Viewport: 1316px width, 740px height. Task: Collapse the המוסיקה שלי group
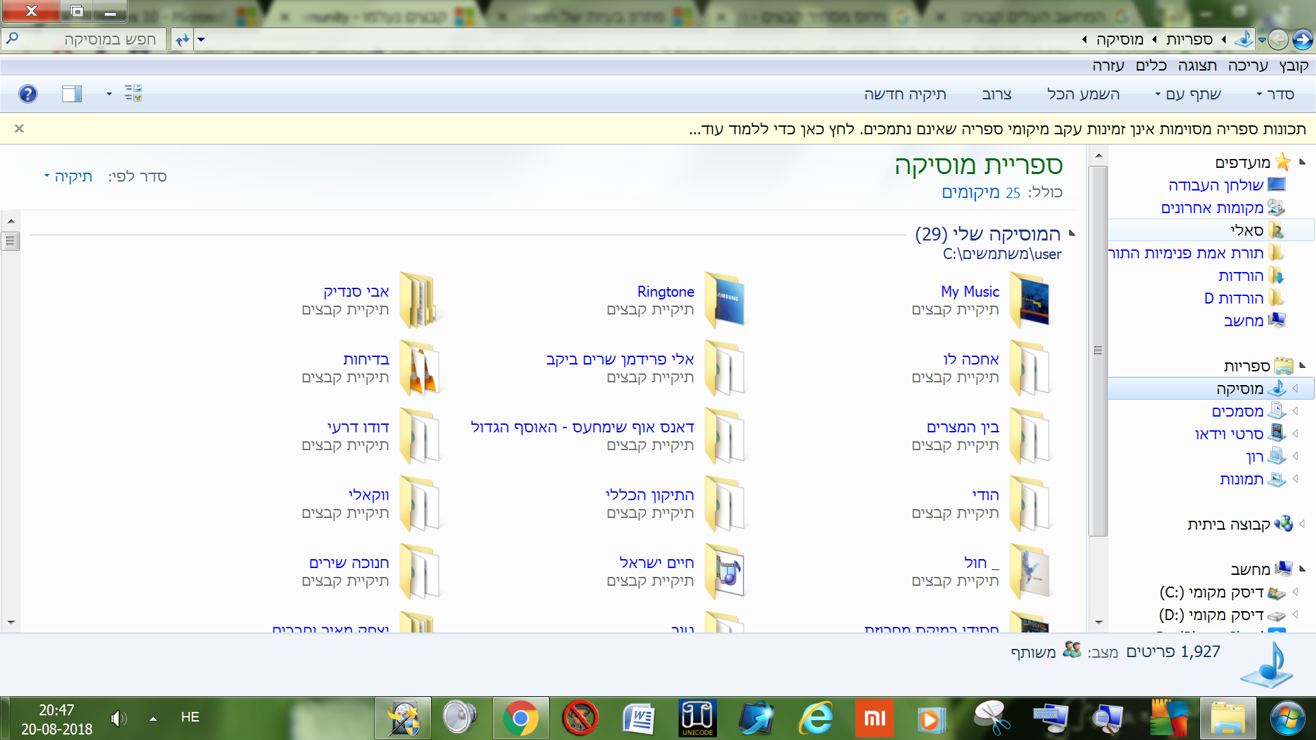[x=1073, y=234]
